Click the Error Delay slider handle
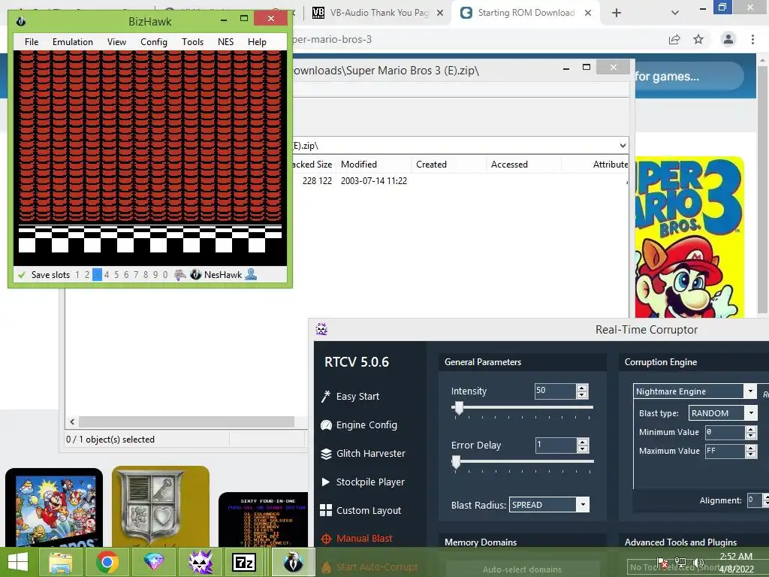Viewport: 769px width, 577px height. [x=456, y=462]
